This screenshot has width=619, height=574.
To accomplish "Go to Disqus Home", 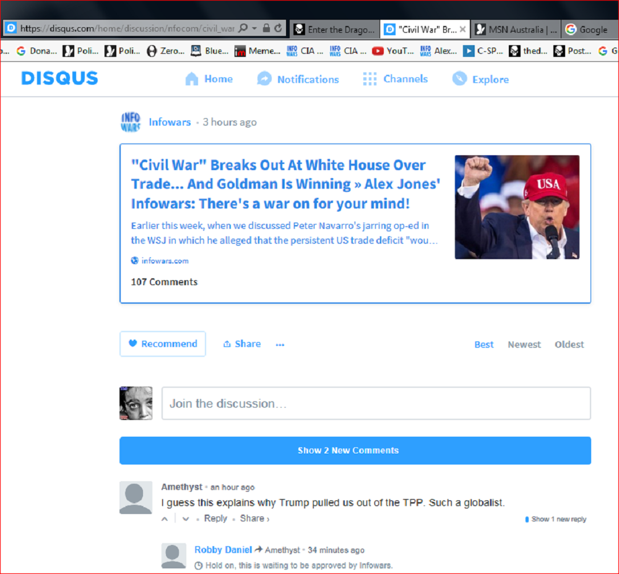I will click(x=209, y=79).
